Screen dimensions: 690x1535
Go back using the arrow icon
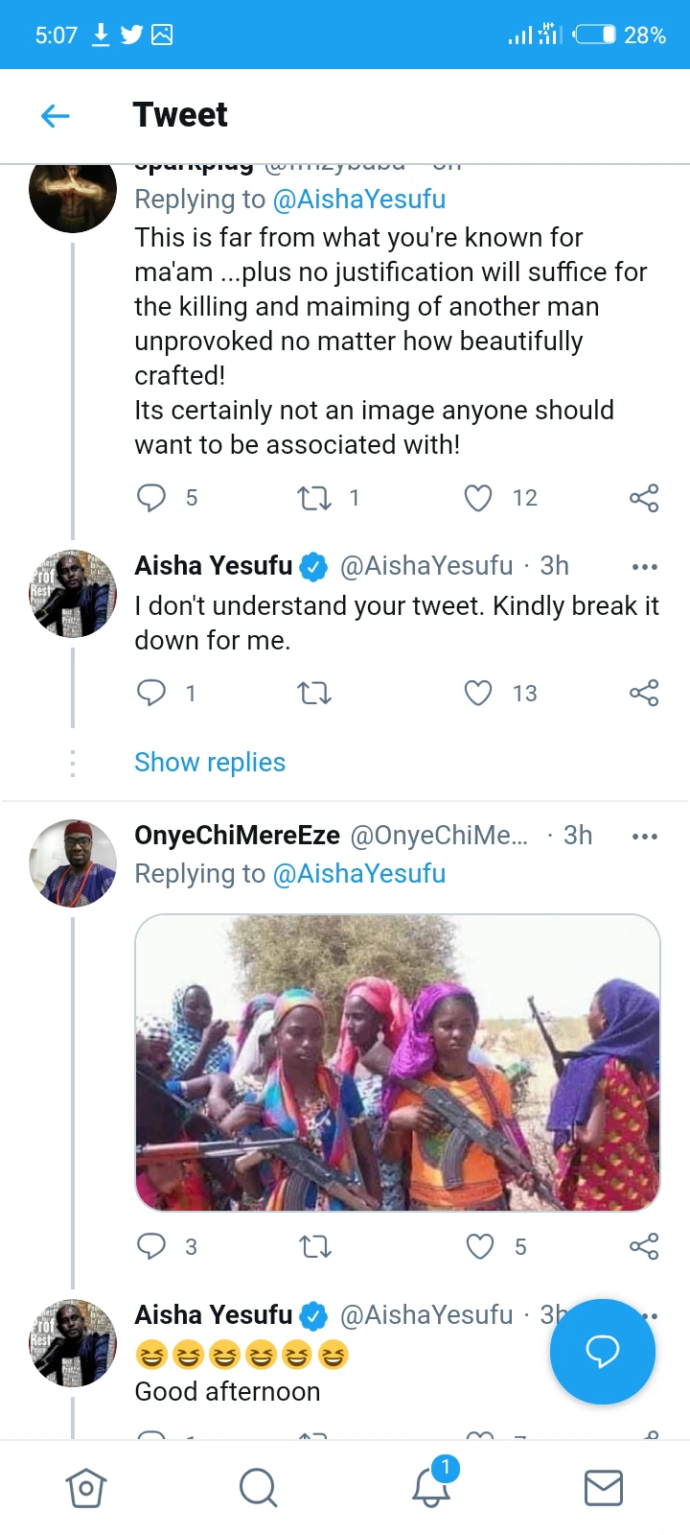[x=56, y=116]
